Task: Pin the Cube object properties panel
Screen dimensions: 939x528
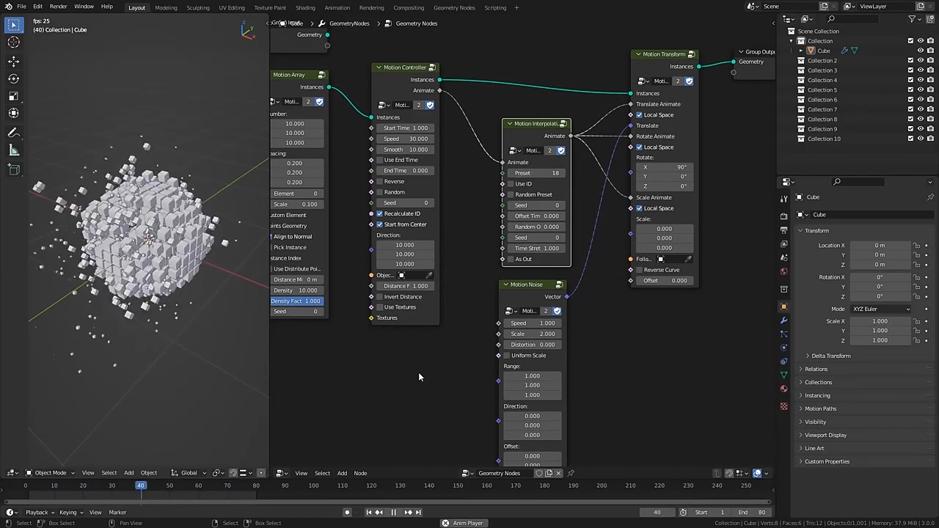Action: click(930, 197)
